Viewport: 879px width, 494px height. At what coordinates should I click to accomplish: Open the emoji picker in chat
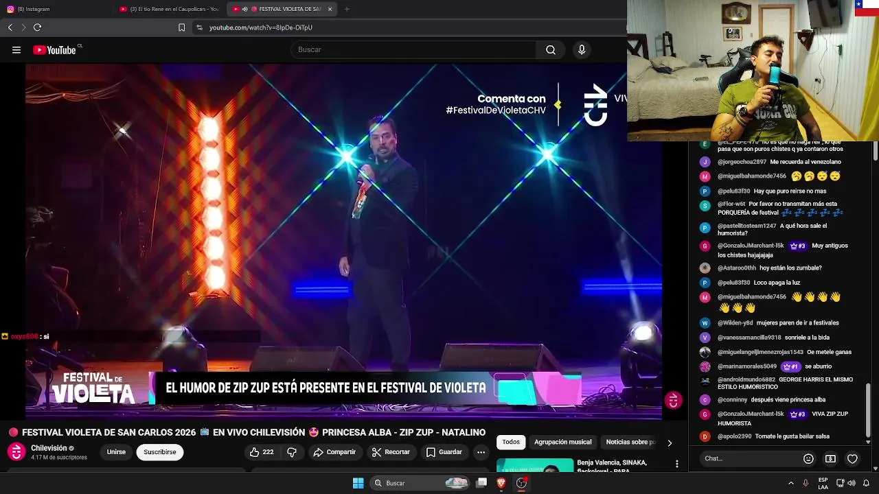(808, 458)
